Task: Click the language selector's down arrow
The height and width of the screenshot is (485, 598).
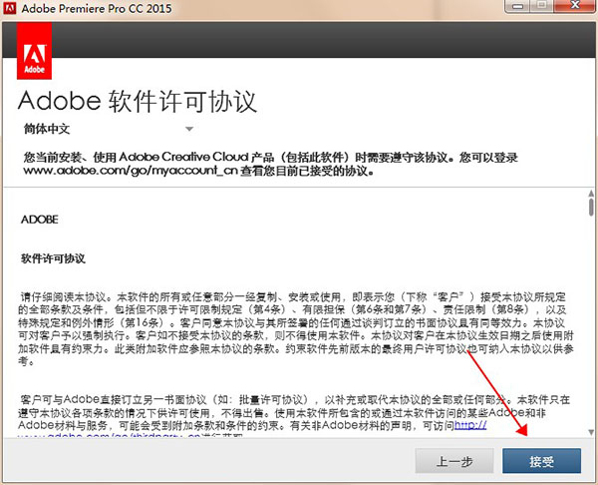Action: click(188, 129)
